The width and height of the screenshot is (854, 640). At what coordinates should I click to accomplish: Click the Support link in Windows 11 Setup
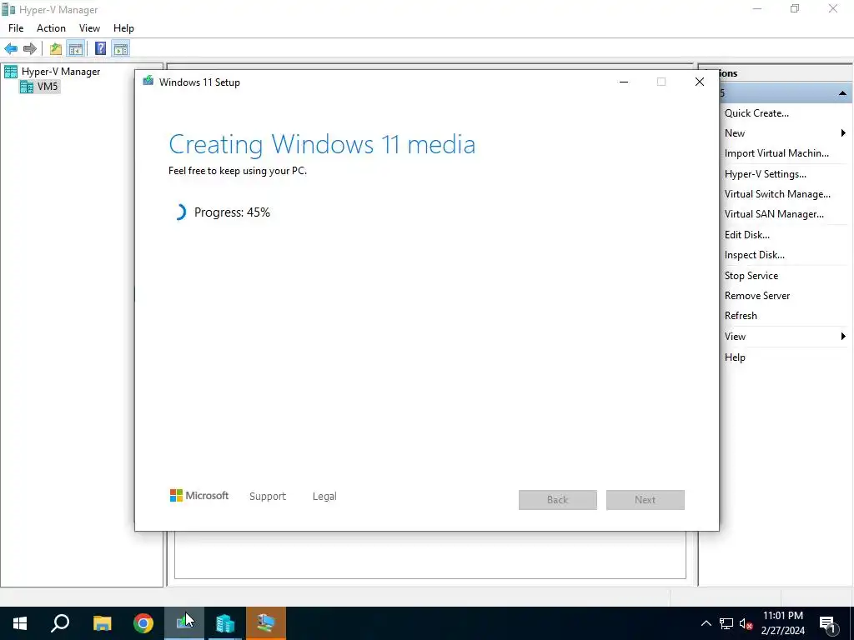click(x=268, y=497)
